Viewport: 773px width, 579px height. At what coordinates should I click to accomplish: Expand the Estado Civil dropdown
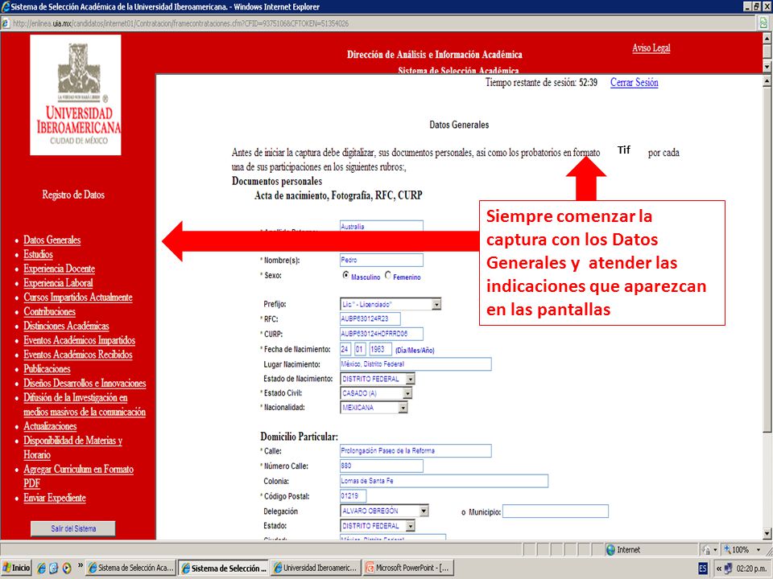[x=407, y=393]
